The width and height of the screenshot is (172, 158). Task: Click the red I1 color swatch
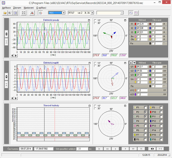135,24
